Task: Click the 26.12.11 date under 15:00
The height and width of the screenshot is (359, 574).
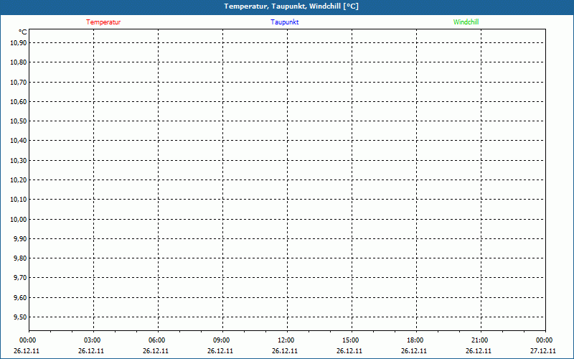Action: [349, 351]
